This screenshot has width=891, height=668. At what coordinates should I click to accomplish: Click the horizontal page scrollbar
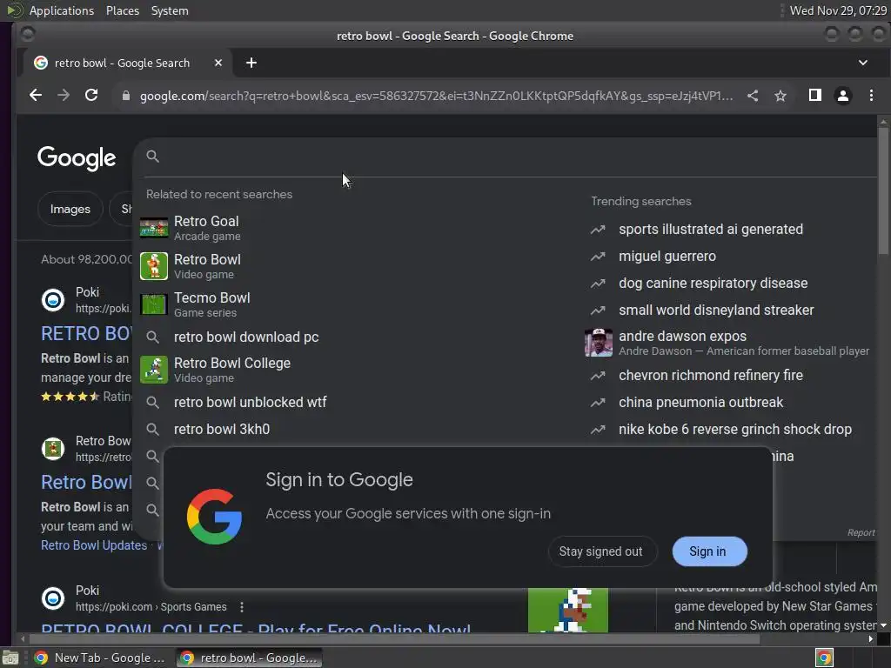(392, 639)
